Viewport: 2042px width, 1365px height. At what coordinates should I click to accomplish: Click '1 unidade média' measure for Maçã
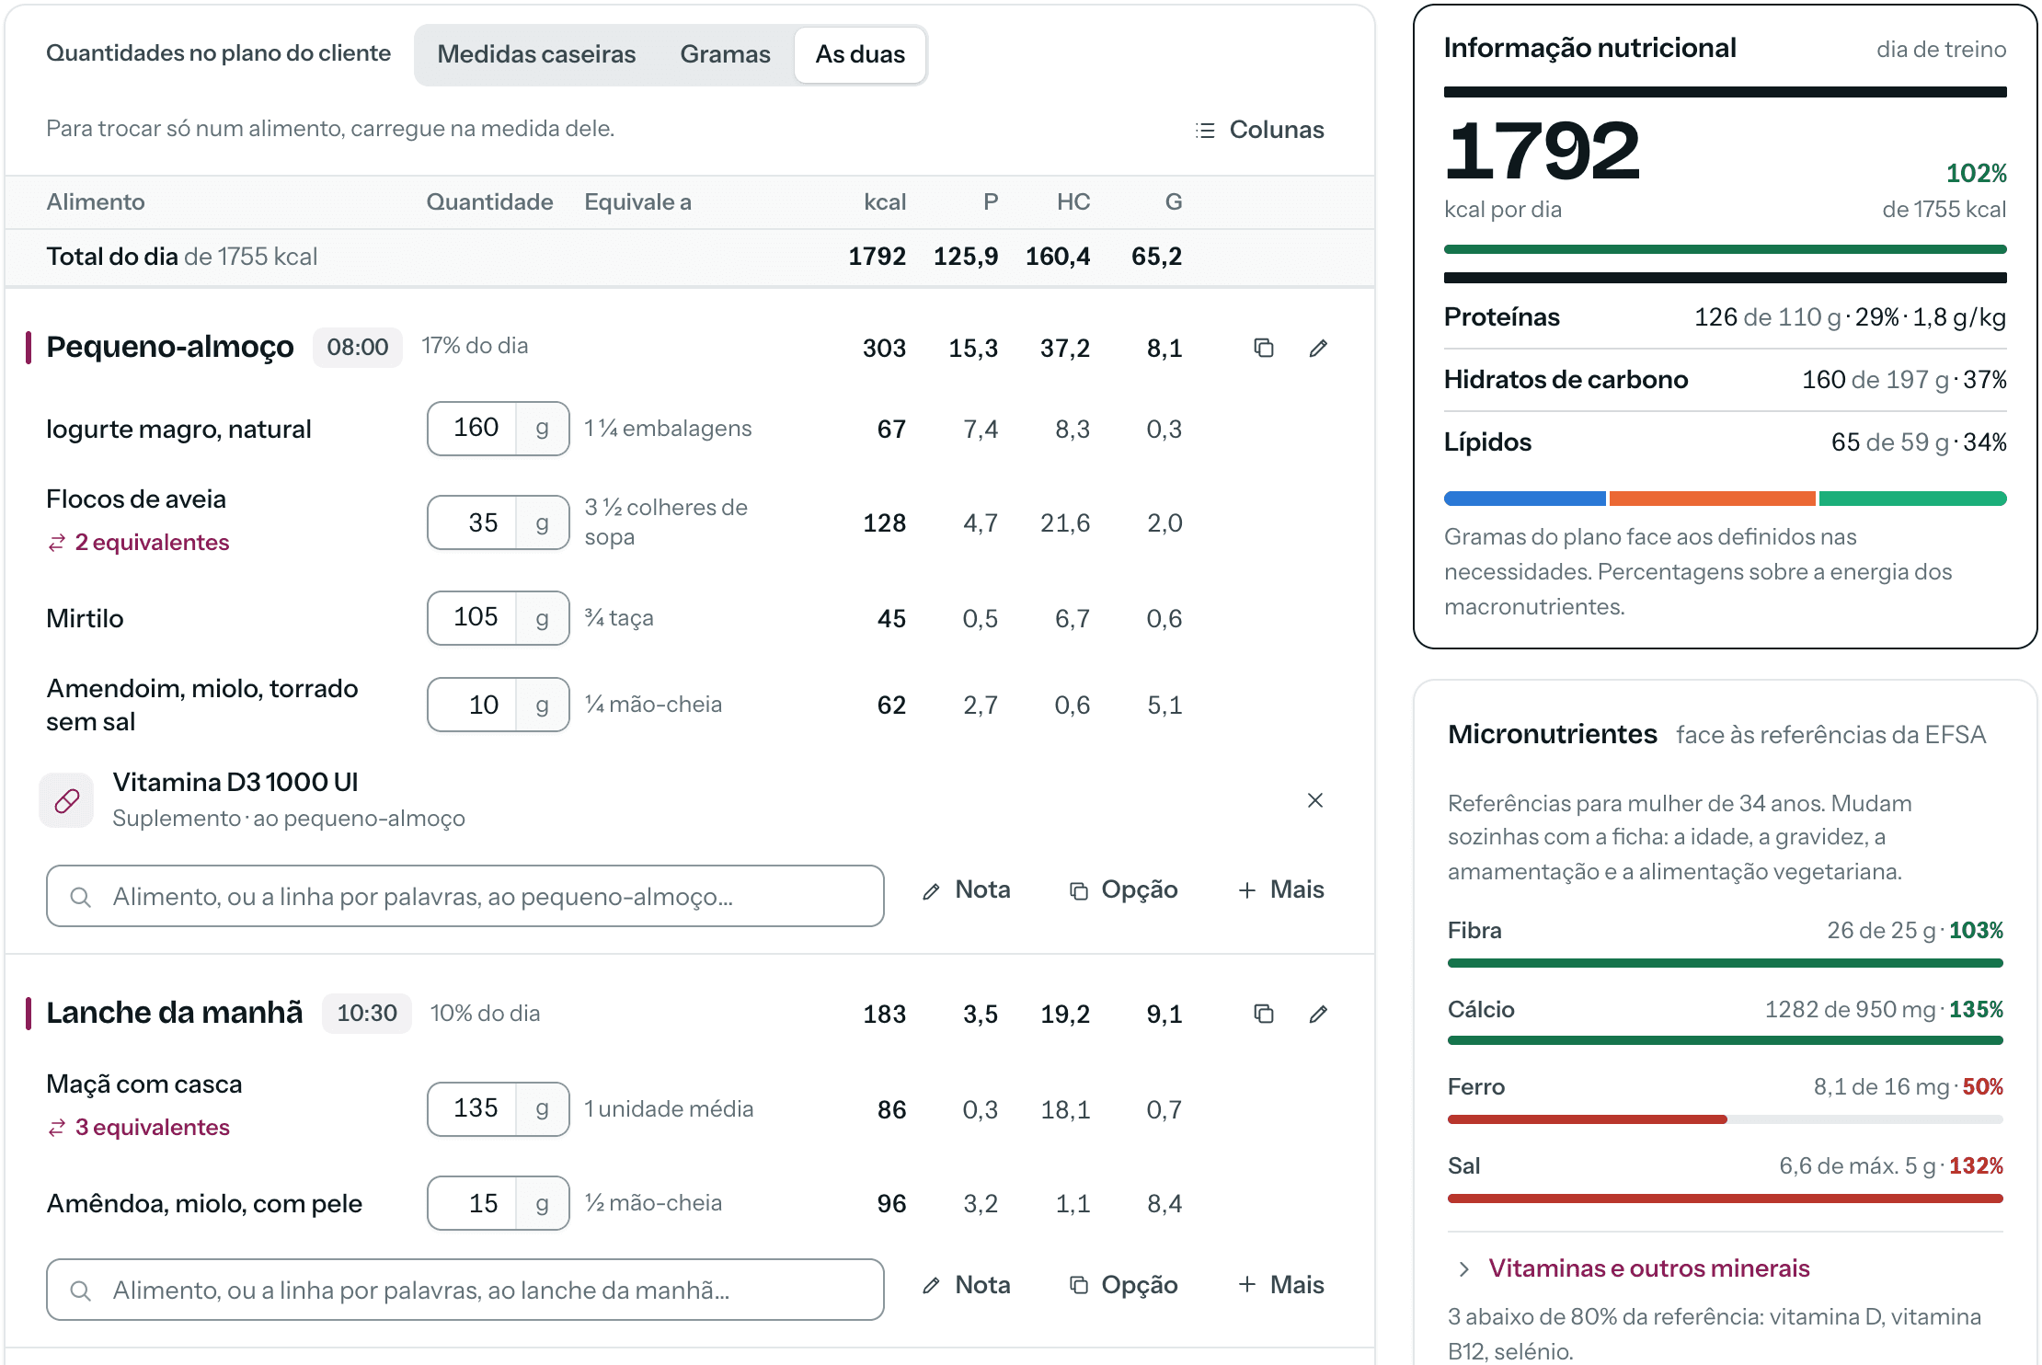[x=670, y=1109]
